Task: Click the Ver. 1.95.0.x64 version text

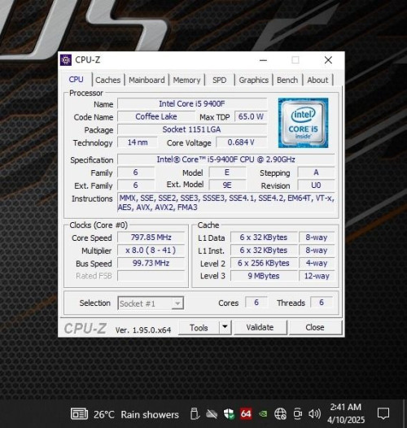Action: pyautogui.click(x=143, y=330)
